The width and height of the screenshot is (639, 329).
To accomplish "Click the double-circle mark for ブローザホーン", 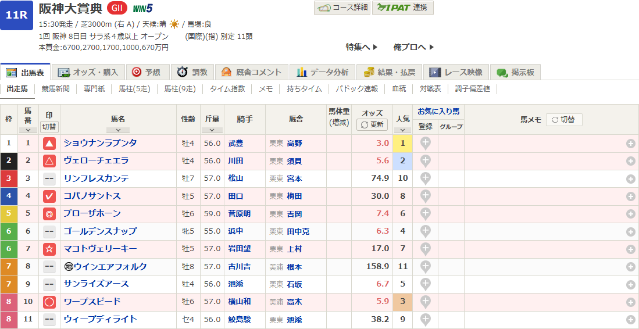I will pyautogui.click(x=49, y=214).
